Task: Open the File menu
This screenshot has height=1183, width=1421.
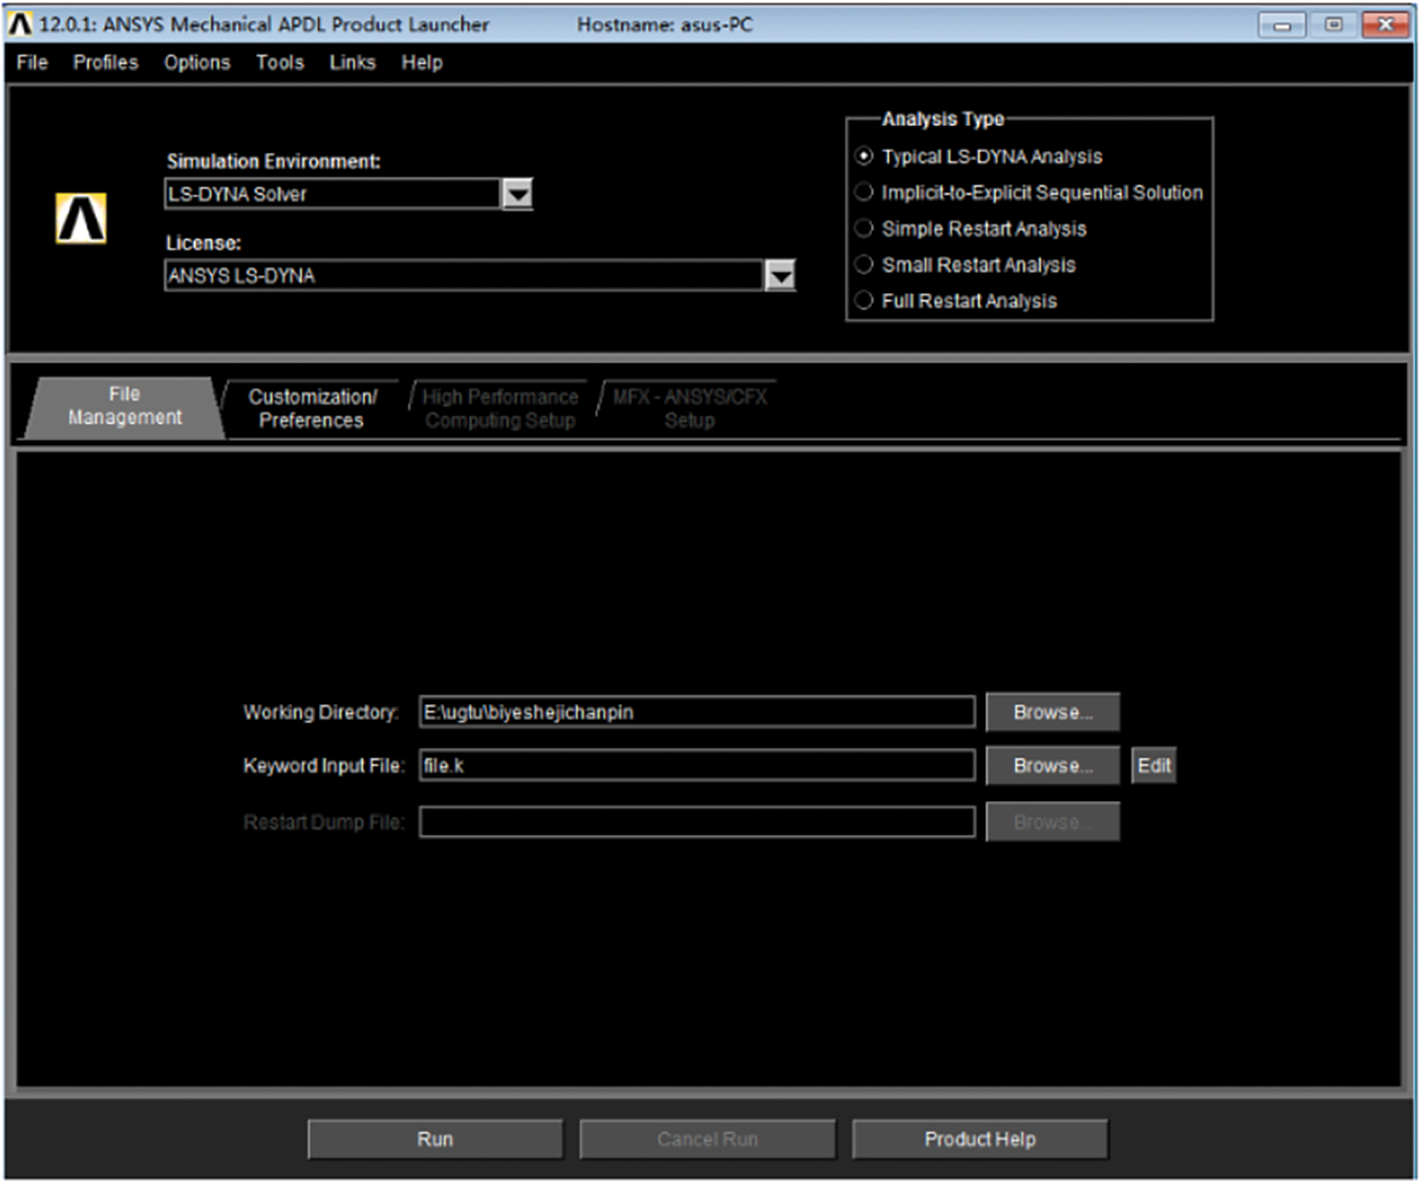Action: [32, 62]
